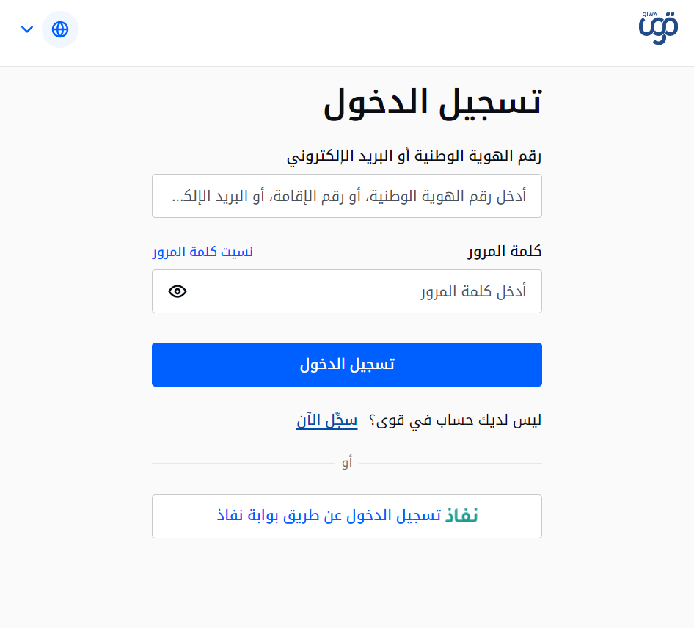Focus the national ID or email field
This screenshot has height=628, width=694.
[346, 196]
